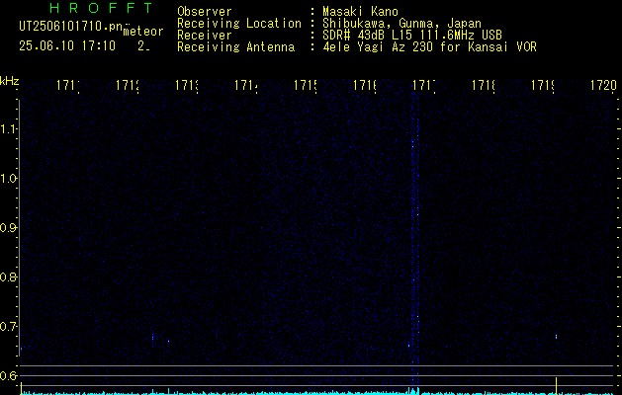This screenshot has height=395, width=622.
Task: Click the 1715 time axis label
Action: tap(305, 85)
